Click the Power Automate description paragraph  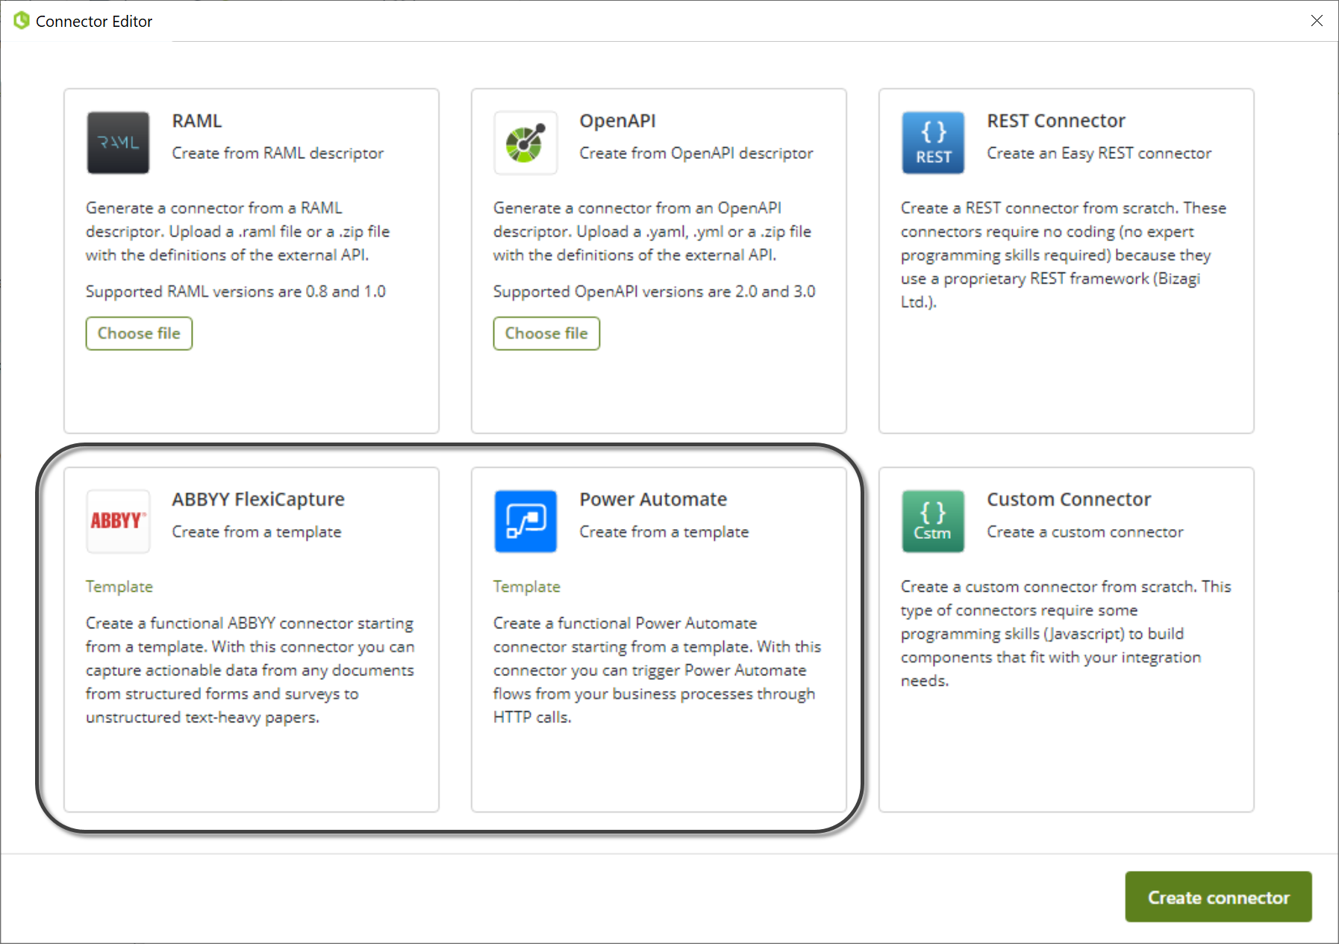coord(658,670)
